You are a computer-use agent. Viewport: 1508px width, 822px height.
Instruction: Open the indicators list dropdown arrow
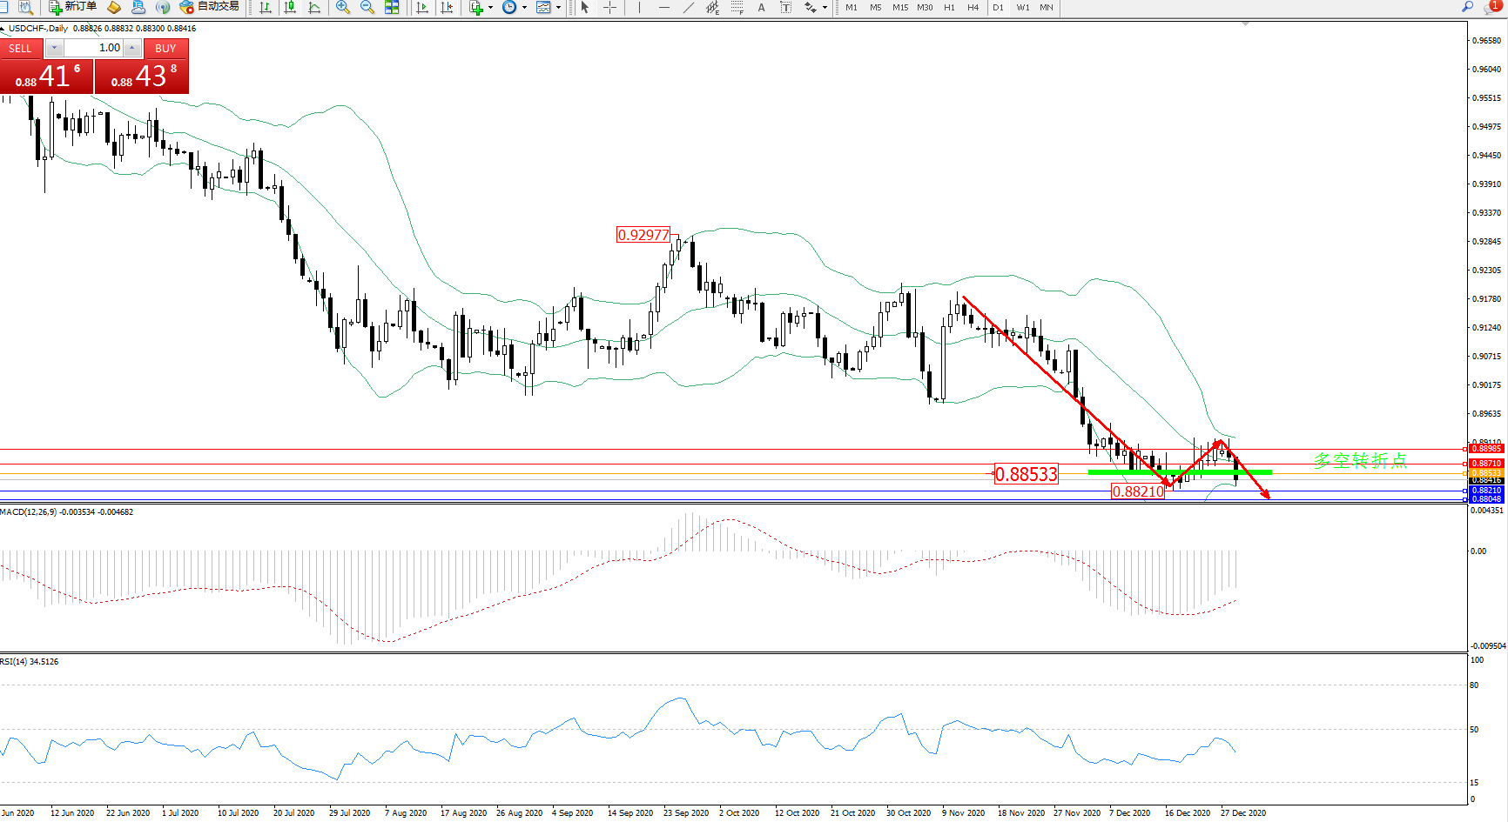click(x=491, y=7)
